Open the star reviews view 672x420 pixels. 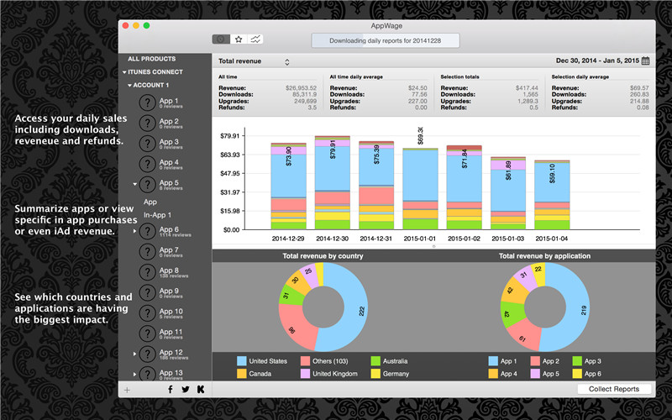(x=239, y=39)
